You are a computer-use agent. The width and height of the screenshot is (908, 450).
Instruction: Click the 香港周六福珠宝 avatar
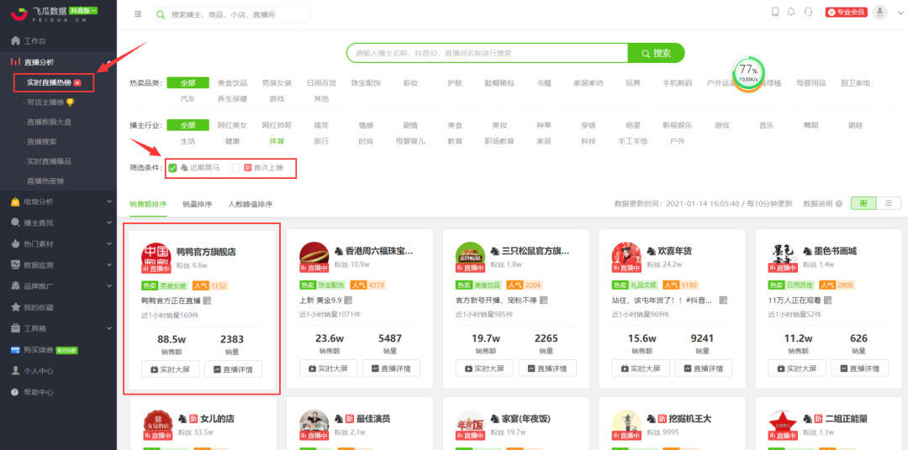click(314, 258)
